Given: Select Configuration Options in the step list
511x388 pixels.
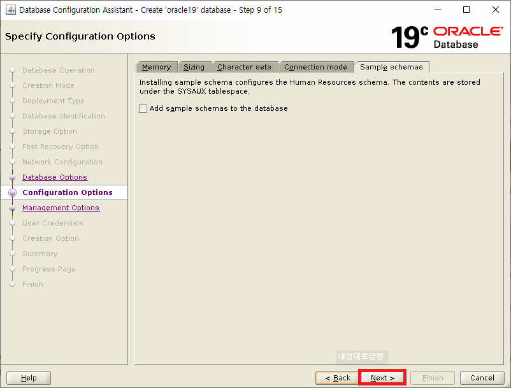Looking at the screenshot, I should coord(68,192).
